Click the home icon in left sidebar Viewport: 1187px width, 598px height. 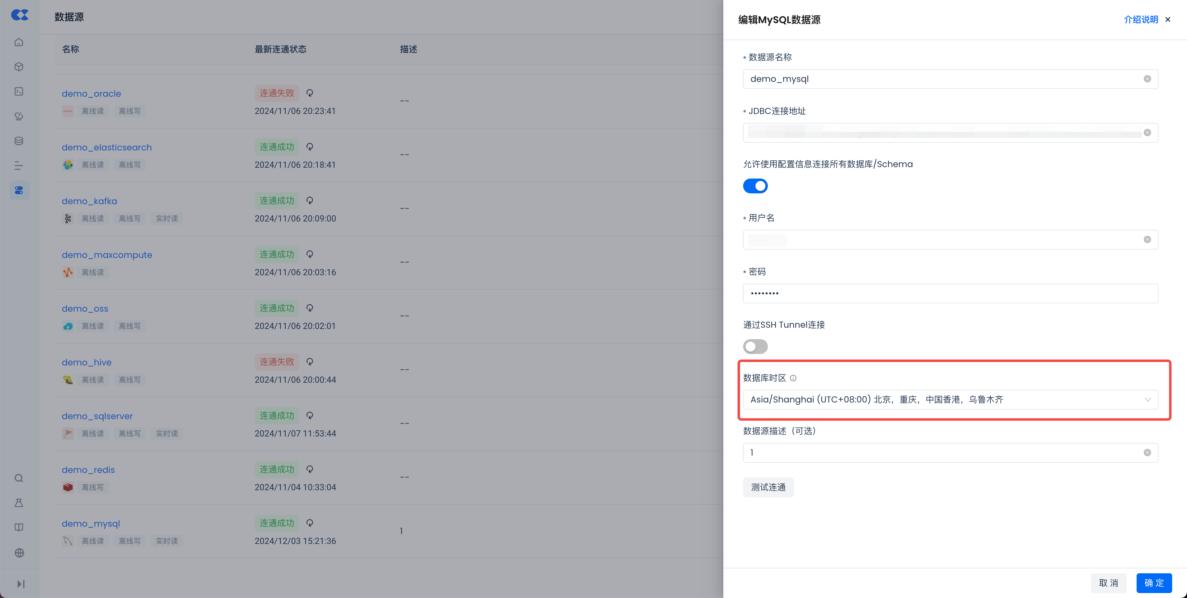(x=19, y=42)
